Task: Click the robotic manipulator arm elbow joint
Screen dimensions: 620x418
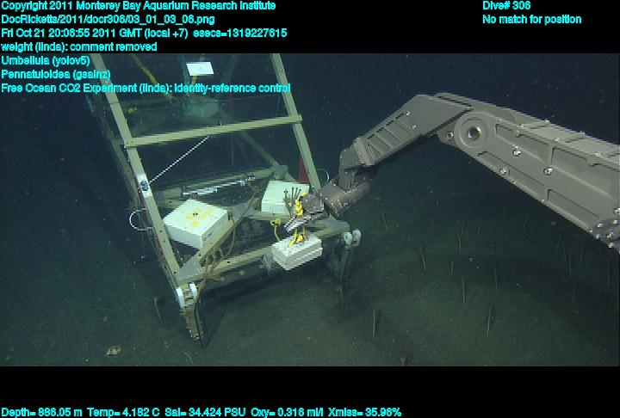Action: [474, 132]
